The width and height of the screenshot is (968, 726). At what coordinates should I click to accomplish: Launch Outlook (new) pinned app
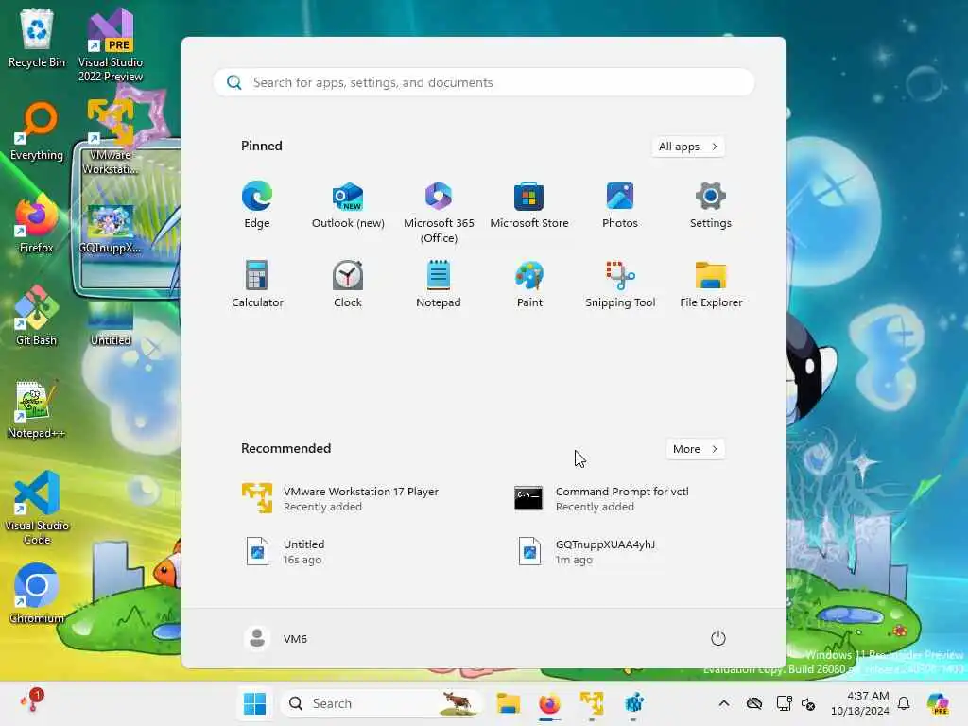[348, 205]
